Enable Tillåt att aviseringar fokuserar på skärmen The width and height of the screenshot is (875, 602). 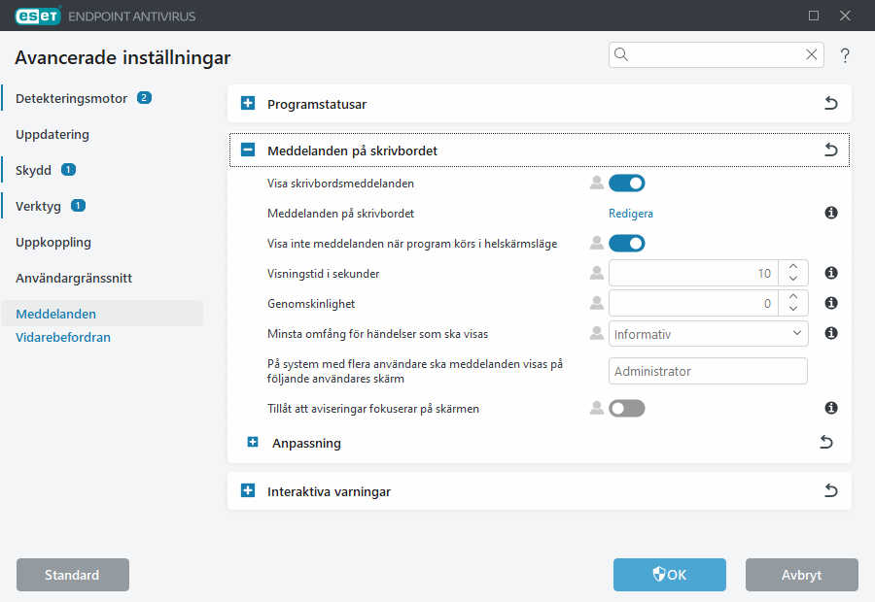pos(627,408)
